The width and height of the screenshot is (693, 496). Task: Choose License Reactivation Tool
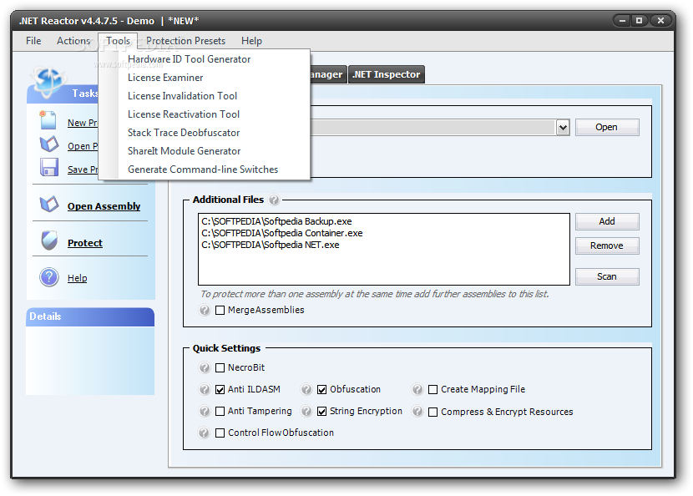coord(205,114)
